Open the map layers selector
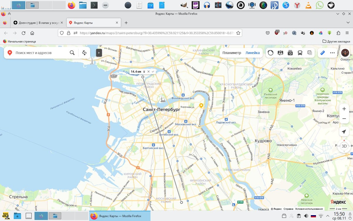 coord(310,53)
